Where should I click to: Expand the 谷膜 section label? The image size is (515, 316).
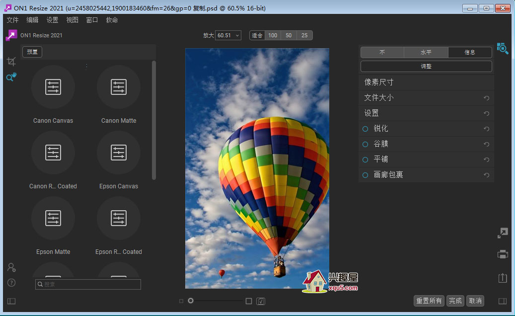(381, 144)
